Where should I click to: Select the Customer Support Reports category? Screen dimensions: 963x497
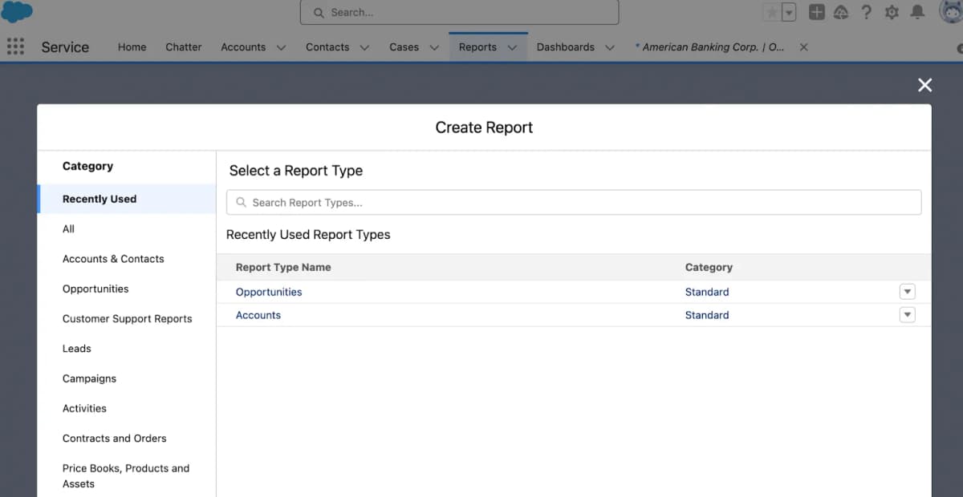127,318
